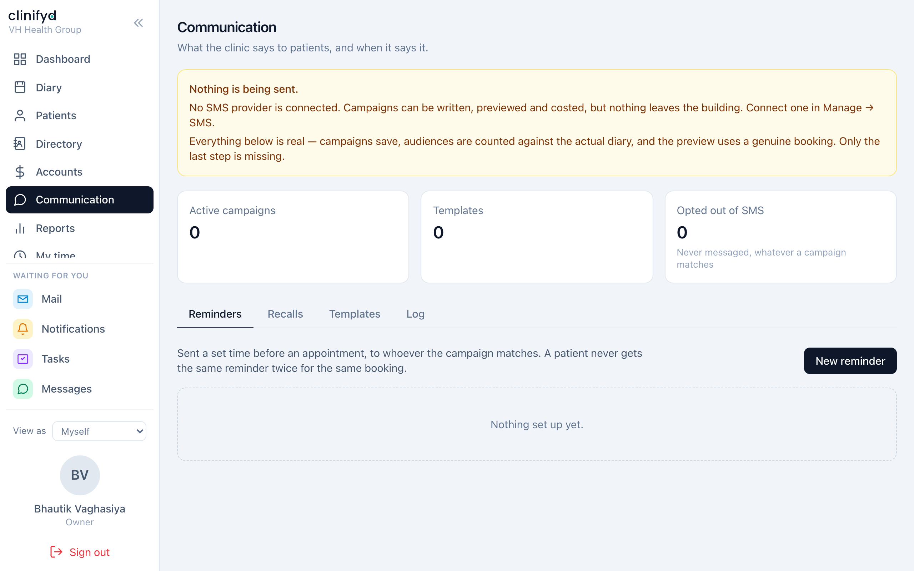Viewport: 914px width, 571px height.
Task: Switch to the Recalls tab
Action: (285, 314)
